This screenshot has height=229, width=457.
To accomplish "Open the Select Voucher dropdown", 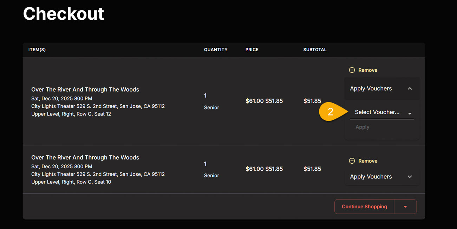I will (x=377, y=112).
